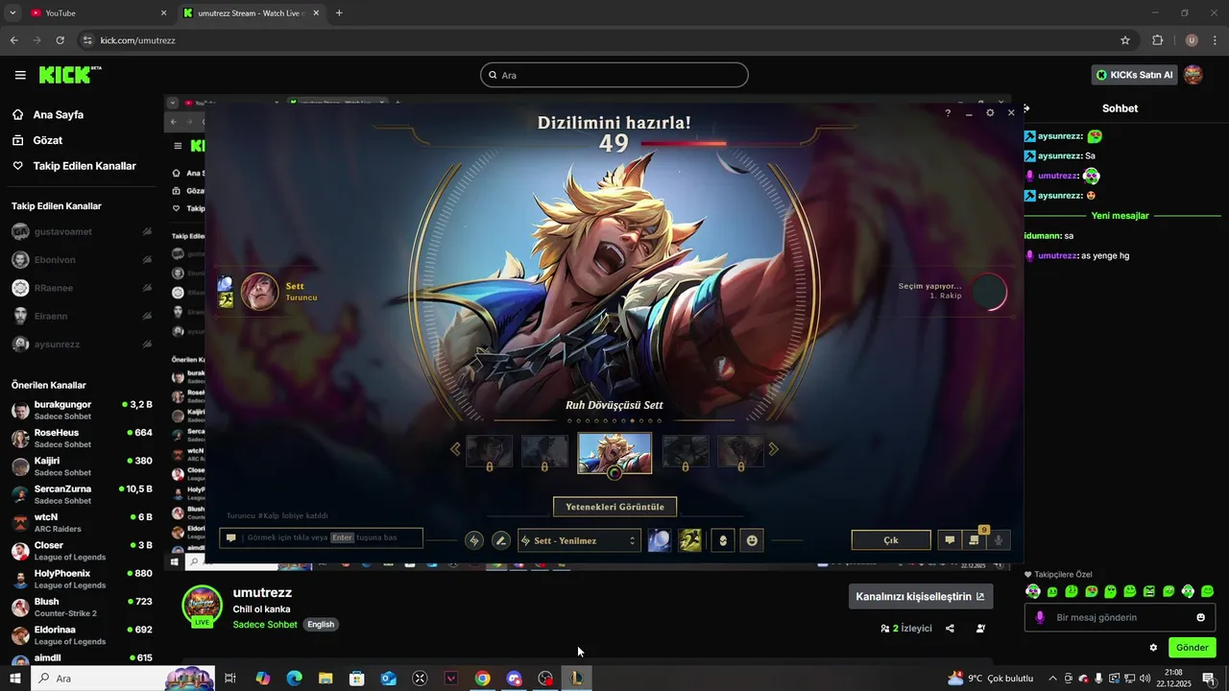Open new browser tab with plus
The width and height of the screenshot is (1229, 691).
pos(339,13)
